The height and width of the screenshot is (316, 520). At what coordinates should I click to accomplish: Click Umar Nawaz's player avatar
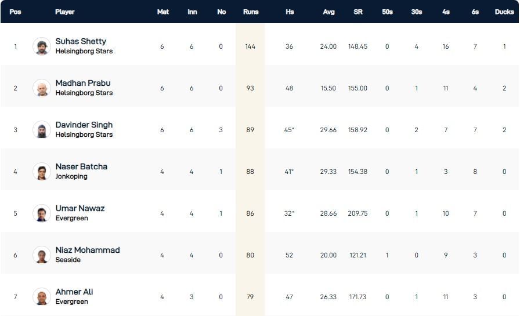[42, 213]
